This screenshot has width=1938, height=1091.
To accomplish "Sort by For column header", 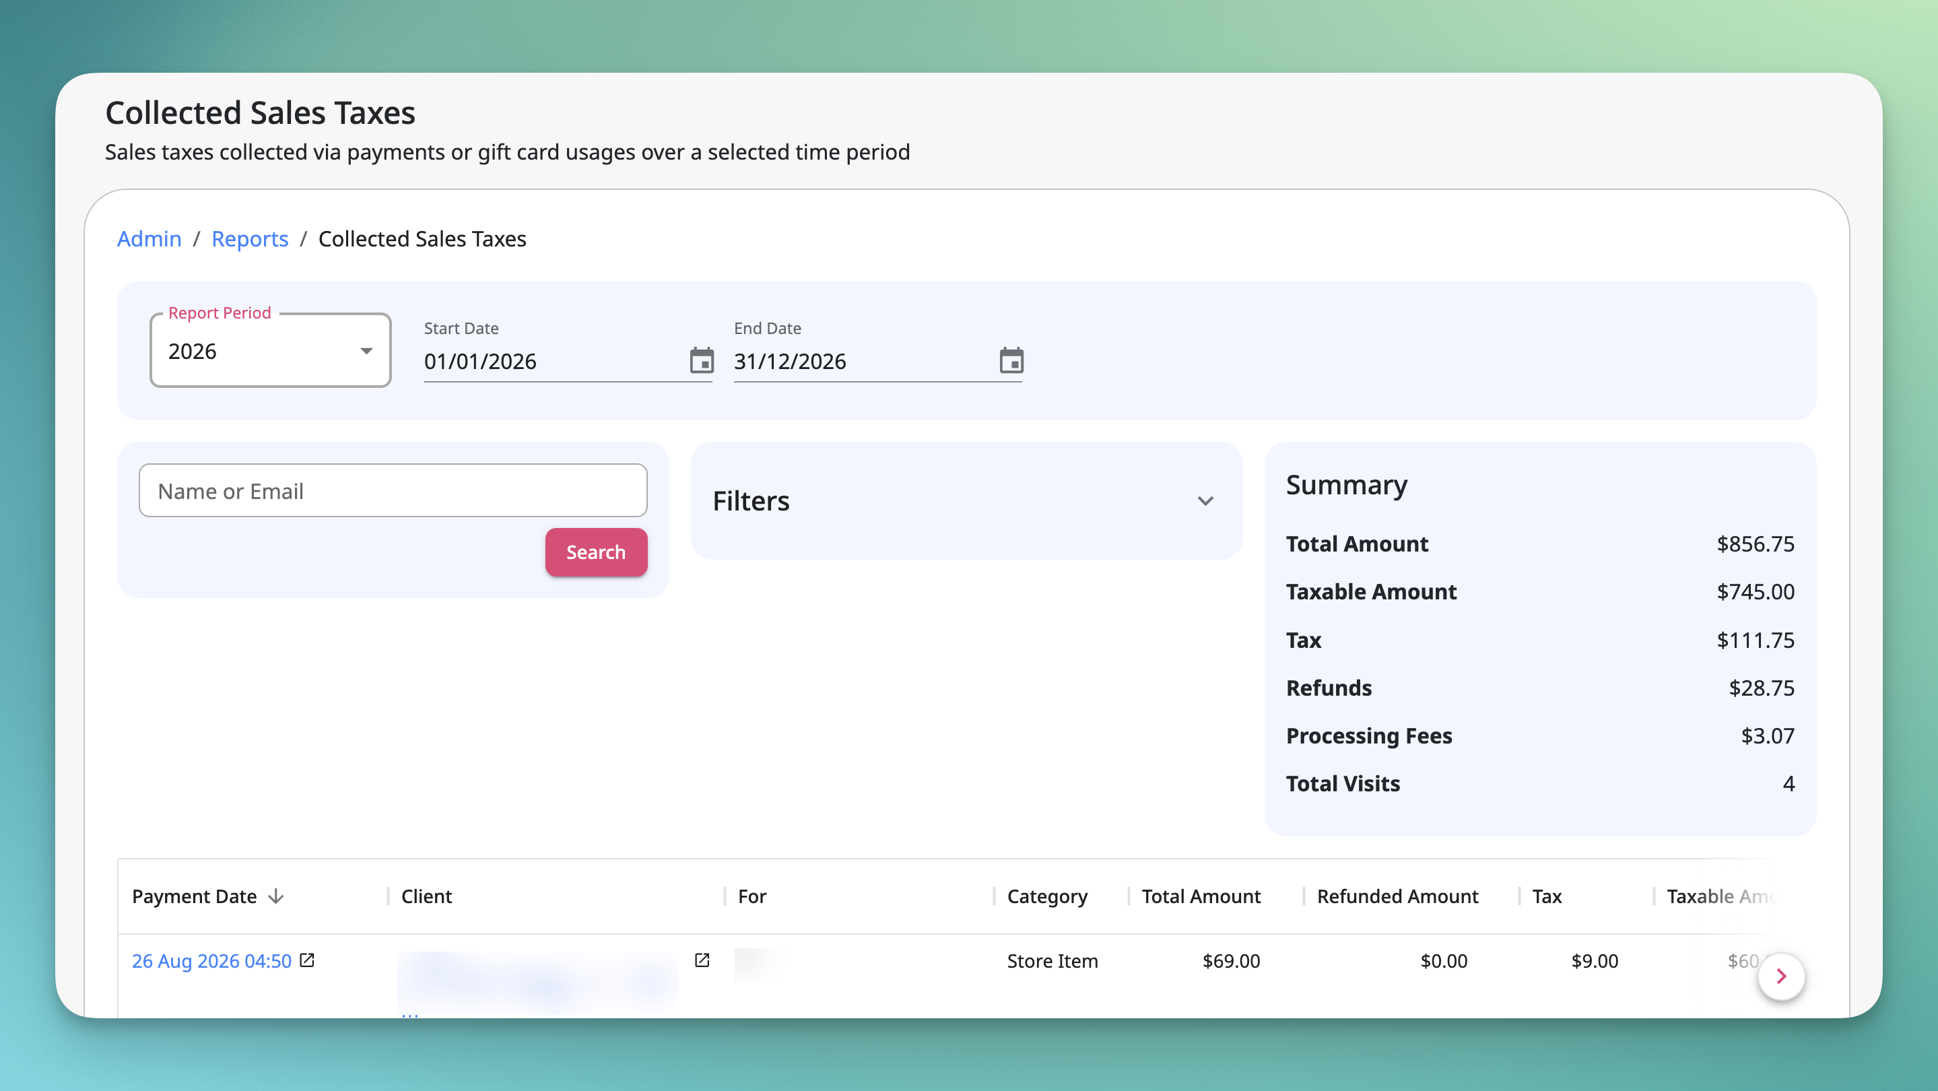I will point(751,896).
